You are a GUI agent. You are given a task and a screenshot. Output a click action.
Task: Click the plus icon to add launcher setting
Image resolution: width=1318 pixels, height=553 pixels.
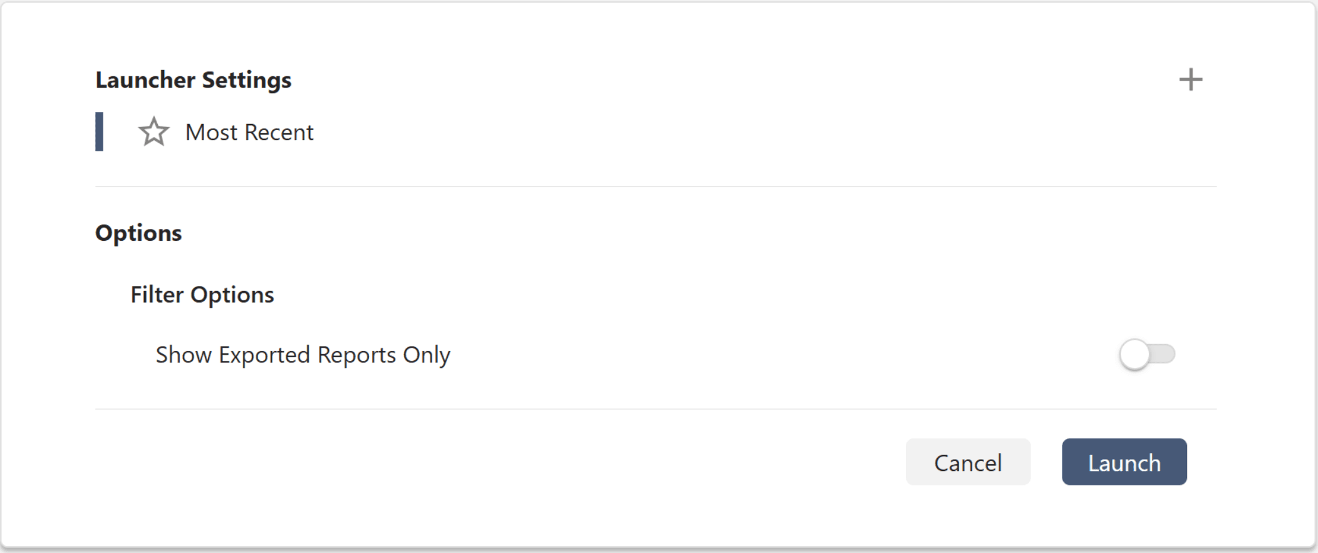point(1190,80)
